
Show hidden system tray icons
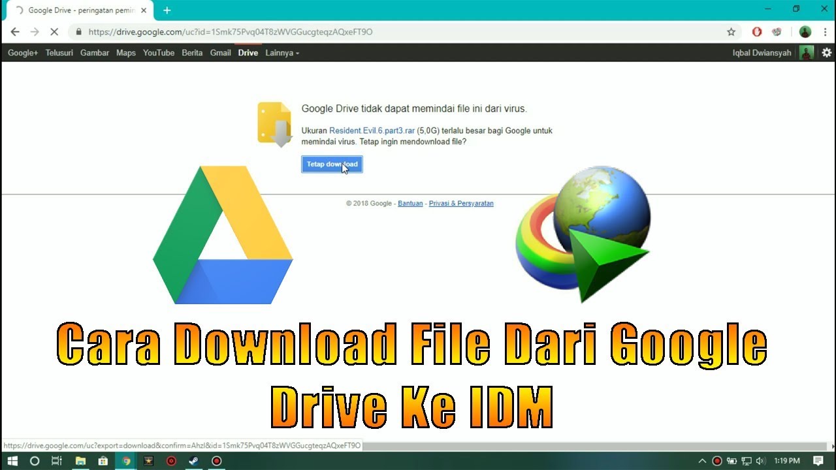point(702,461)
